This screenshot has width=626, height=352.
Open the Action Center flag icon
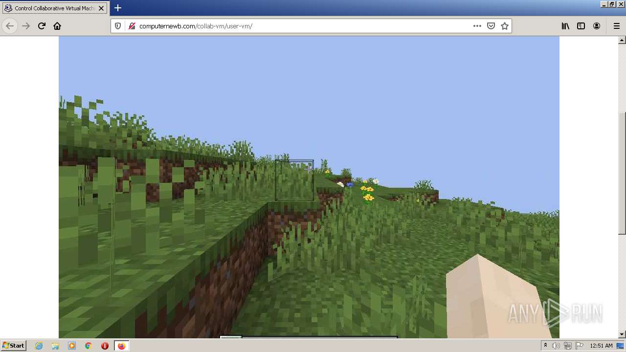coord(580,346)
